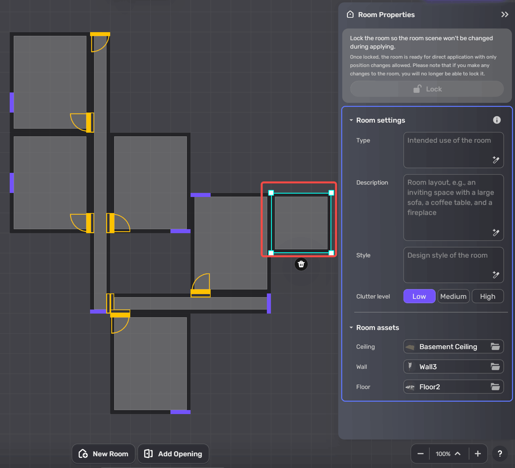The image size is (515, 468).
Task: Delete the selected room with trash icon
Action: [x=301, y=264]
